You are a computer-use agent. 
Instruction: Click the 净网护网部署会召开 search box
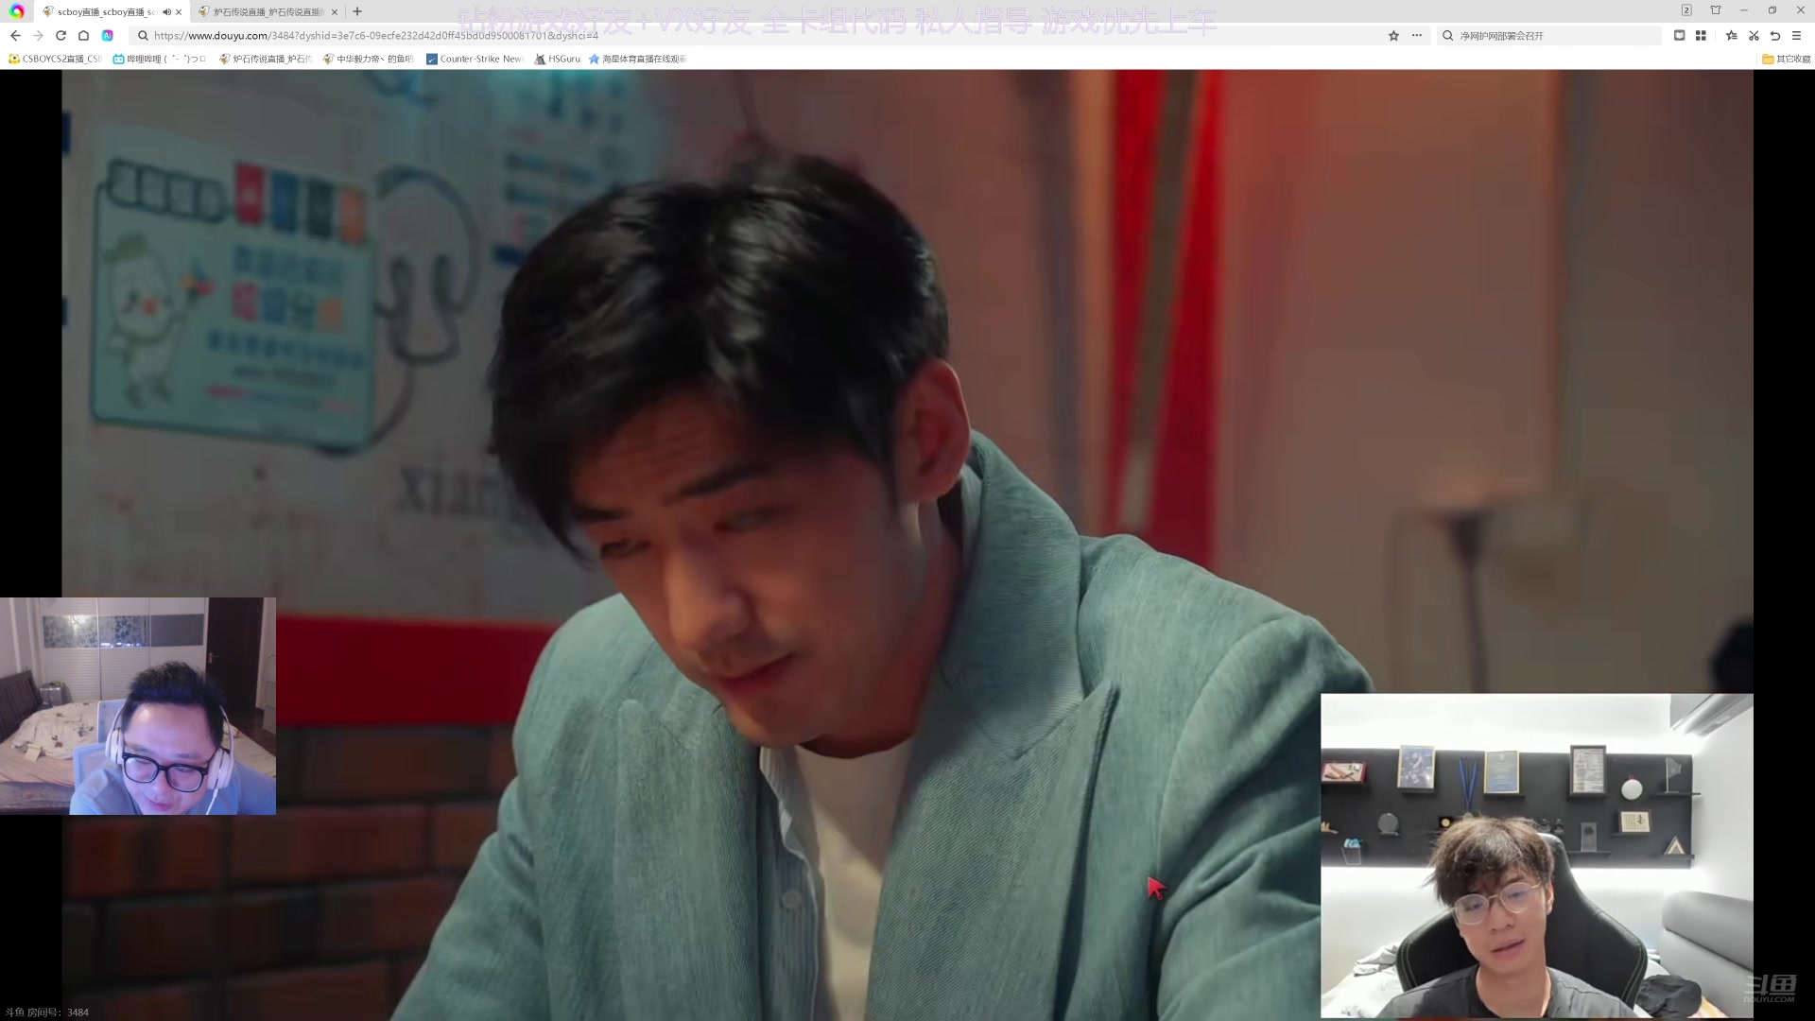[1550, 35]
